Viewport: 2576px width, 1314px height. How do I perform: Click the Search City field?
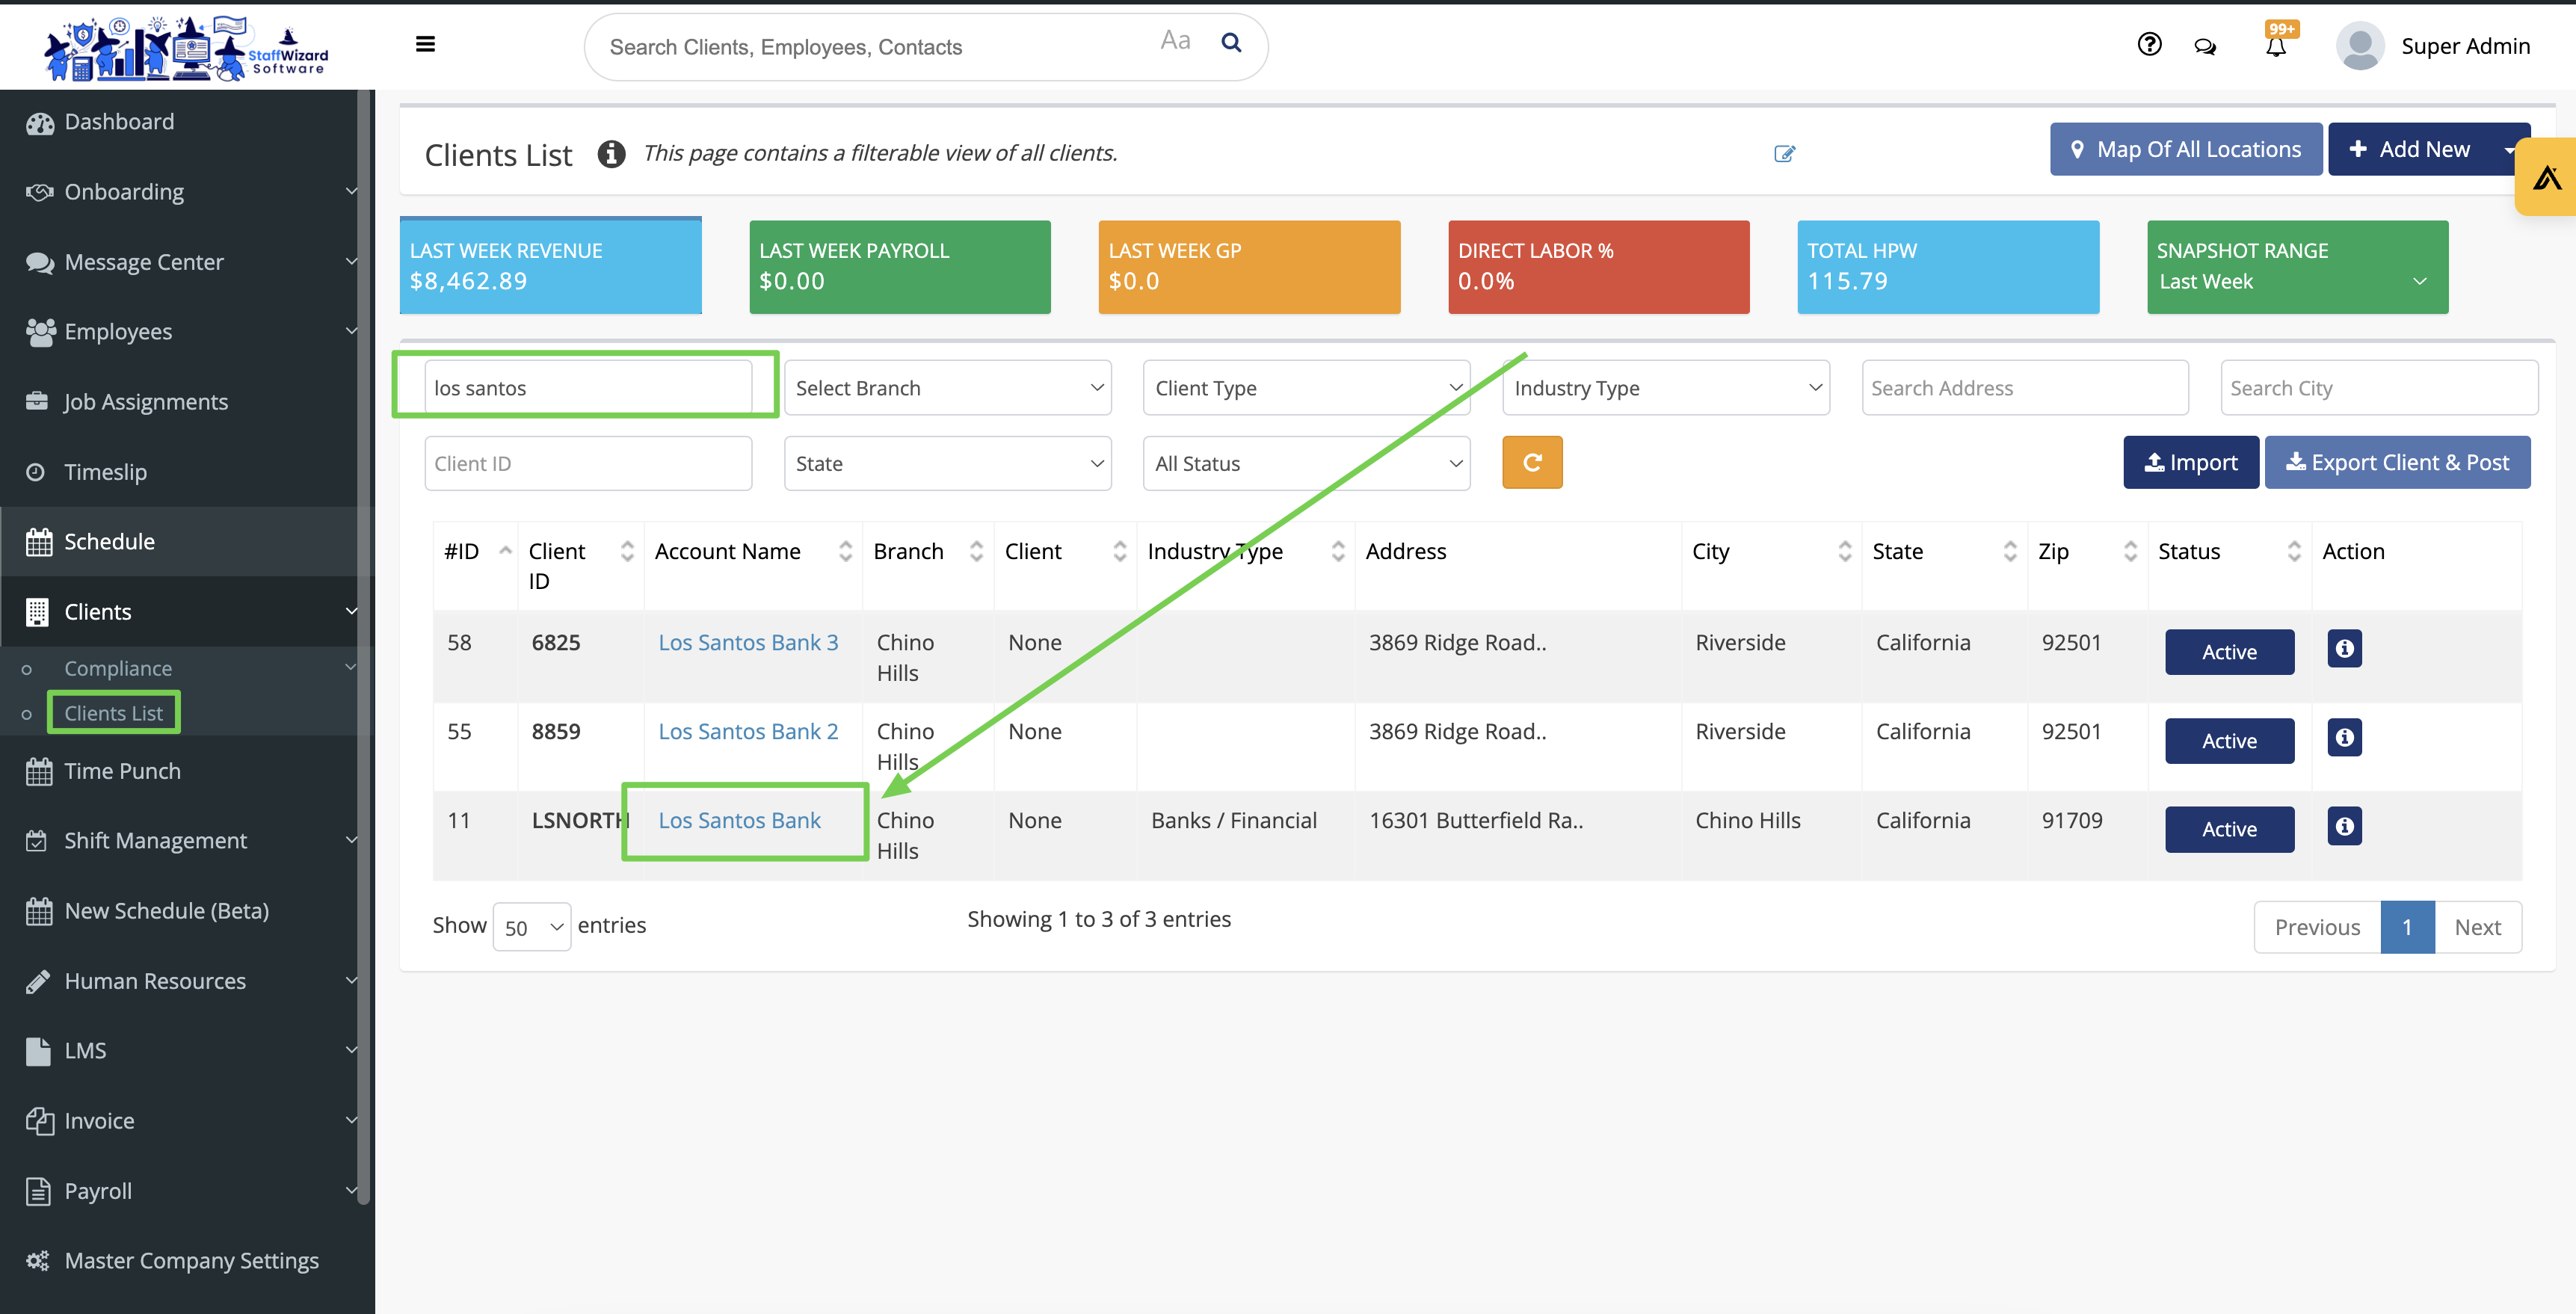[2379, 387]
